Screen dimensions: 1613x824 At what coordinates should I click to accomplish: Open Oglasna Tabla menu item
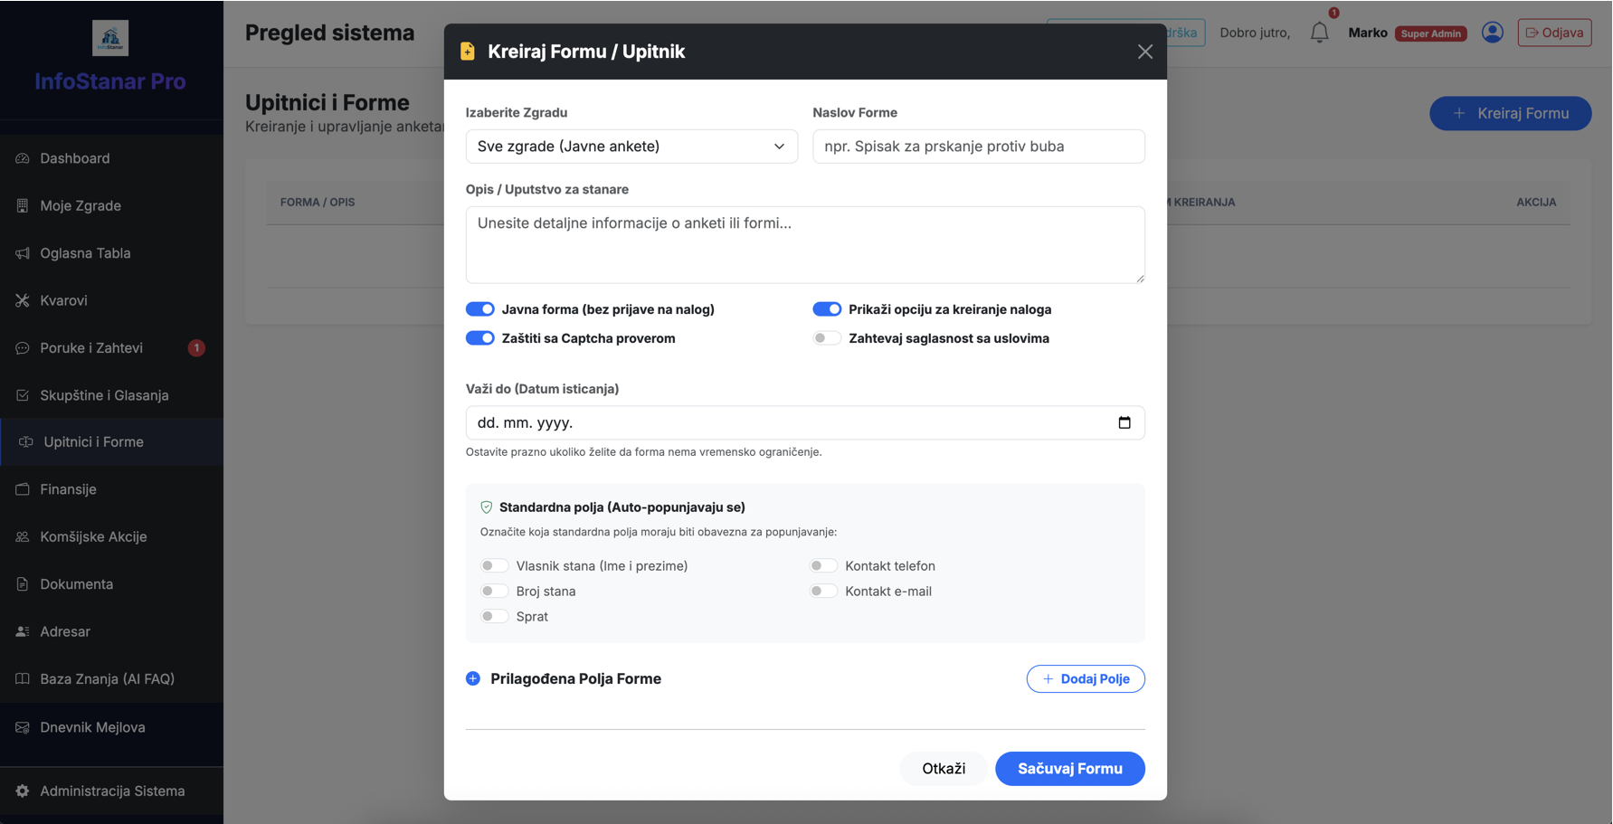[111, 253]
